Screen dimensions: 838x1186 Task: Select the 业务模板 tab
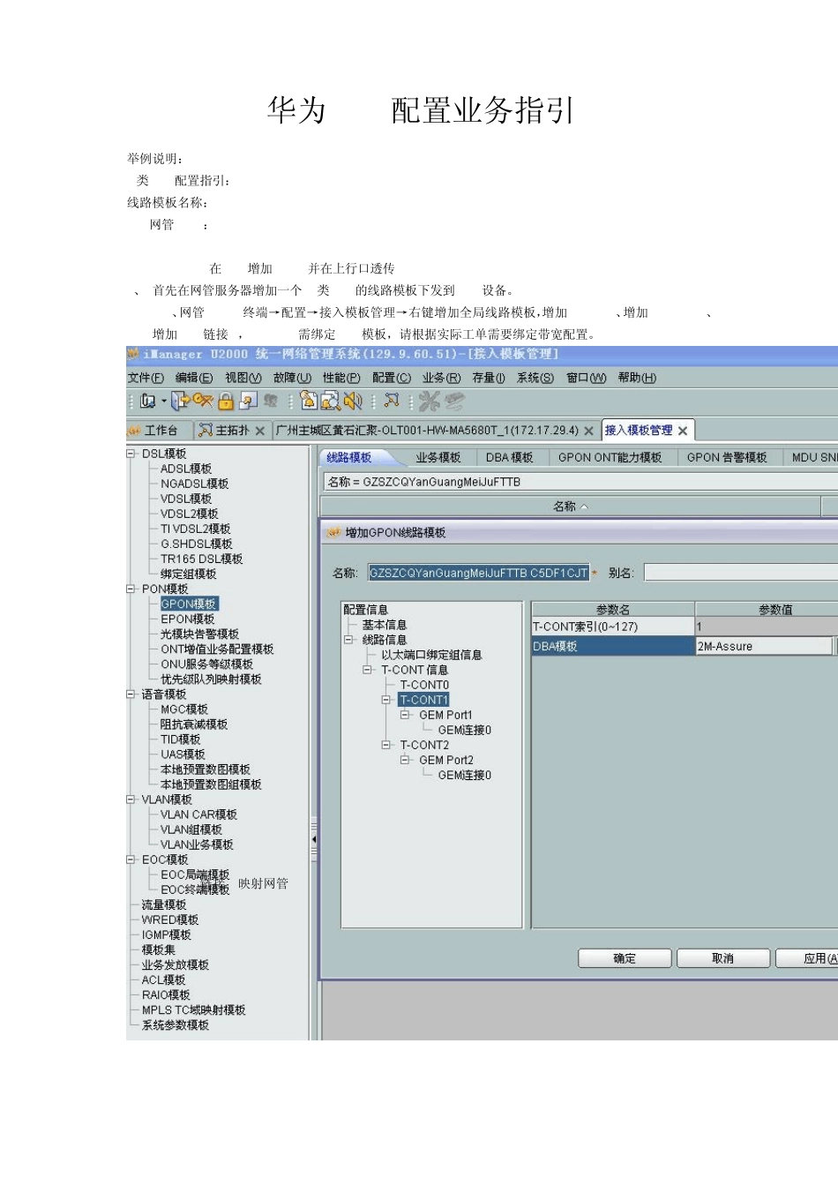(438, 458)
